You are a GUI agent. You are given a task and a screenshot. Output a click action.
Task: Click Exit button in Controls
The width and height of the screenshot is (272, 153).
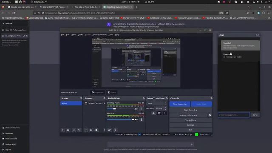(x=190, y=130)
